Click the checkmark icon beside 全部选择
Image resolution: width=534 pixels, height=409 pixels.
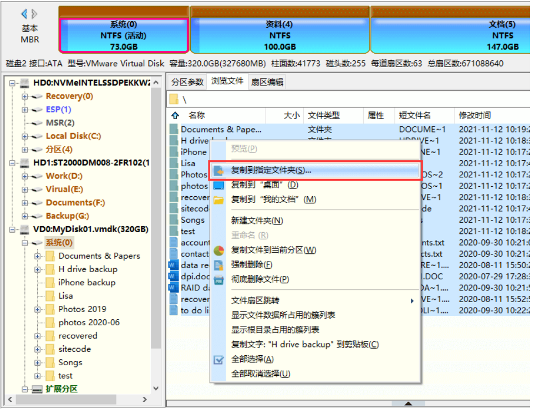coord(218,360)
